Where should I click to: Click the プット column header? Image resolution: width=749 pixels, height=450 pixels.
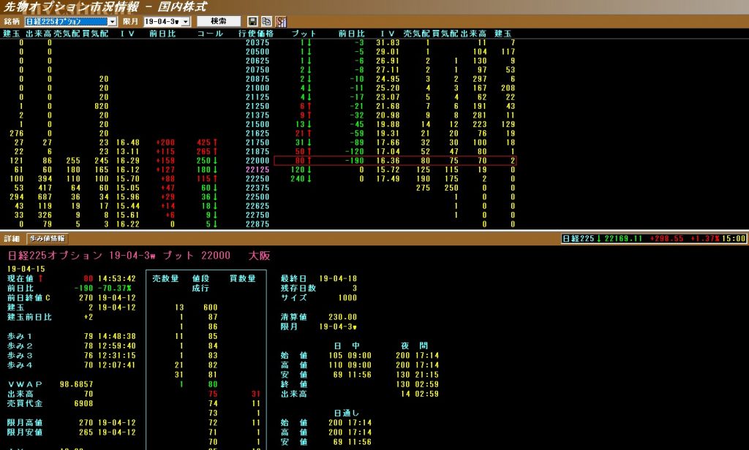pos(304,34)
